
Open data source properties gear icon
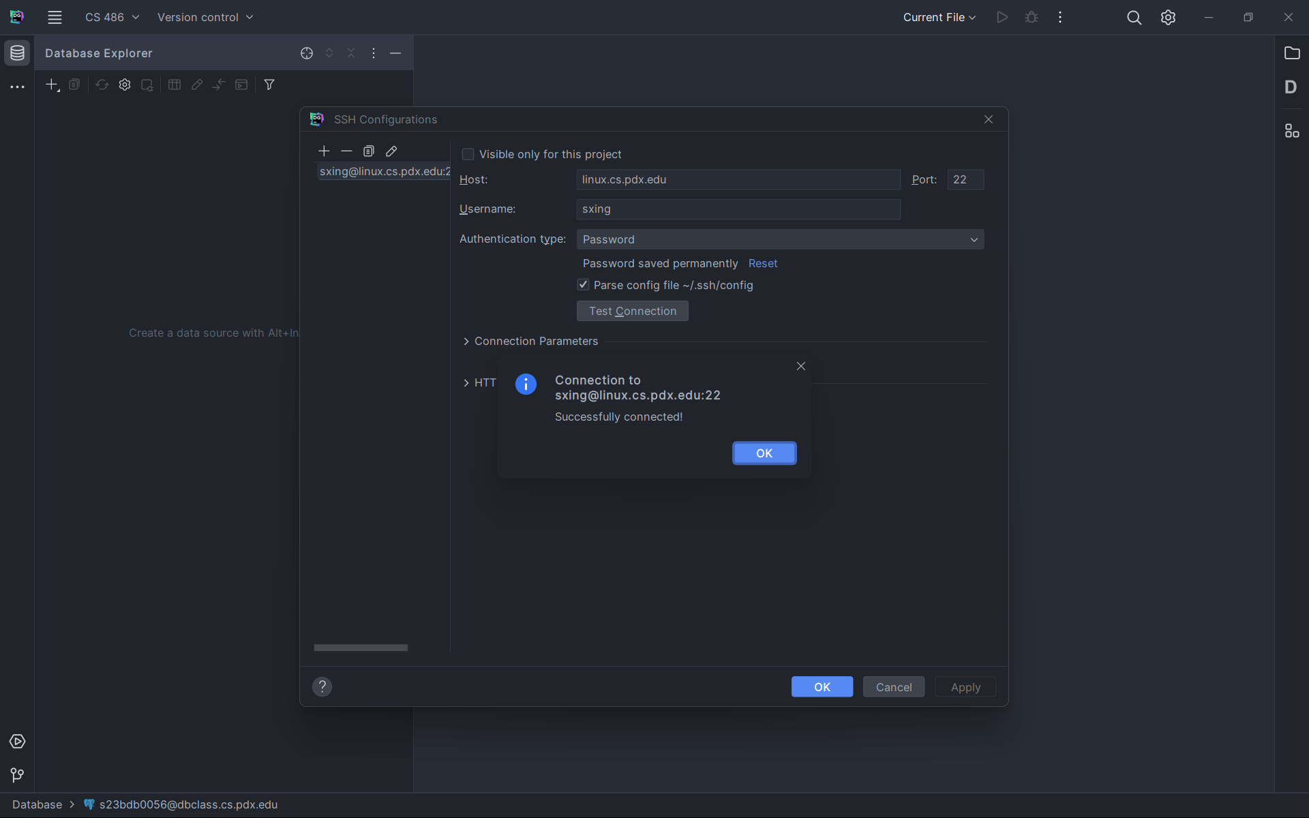pyautogui.click(x=125, y=85)
